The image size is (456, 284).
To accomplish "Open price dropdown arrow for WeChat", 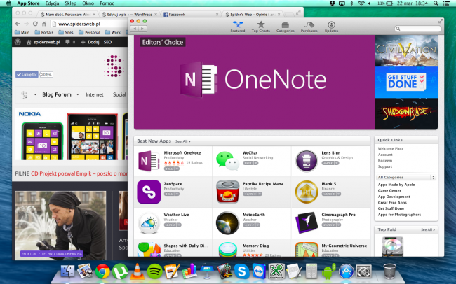I will point(256,163).
